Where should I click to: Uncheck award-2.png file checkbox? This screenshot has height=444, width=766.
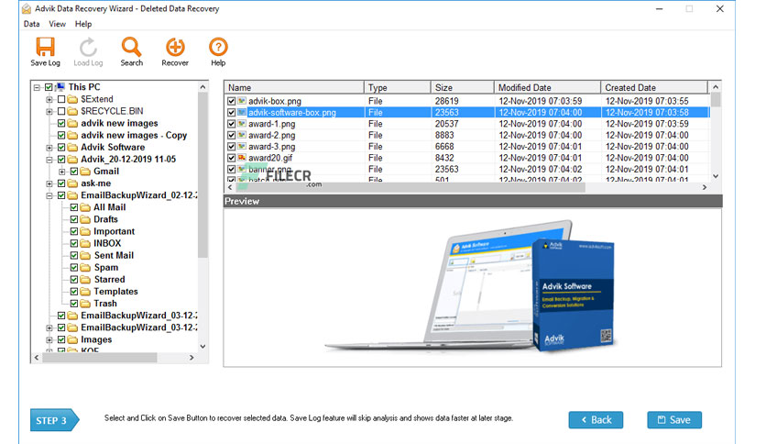232,136
